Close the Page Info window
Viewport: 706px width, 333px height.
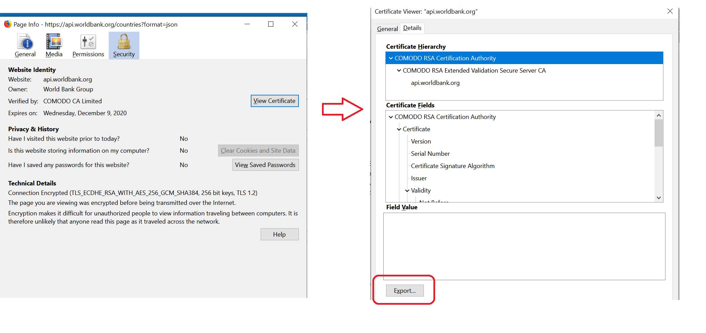tap(295, 24)
